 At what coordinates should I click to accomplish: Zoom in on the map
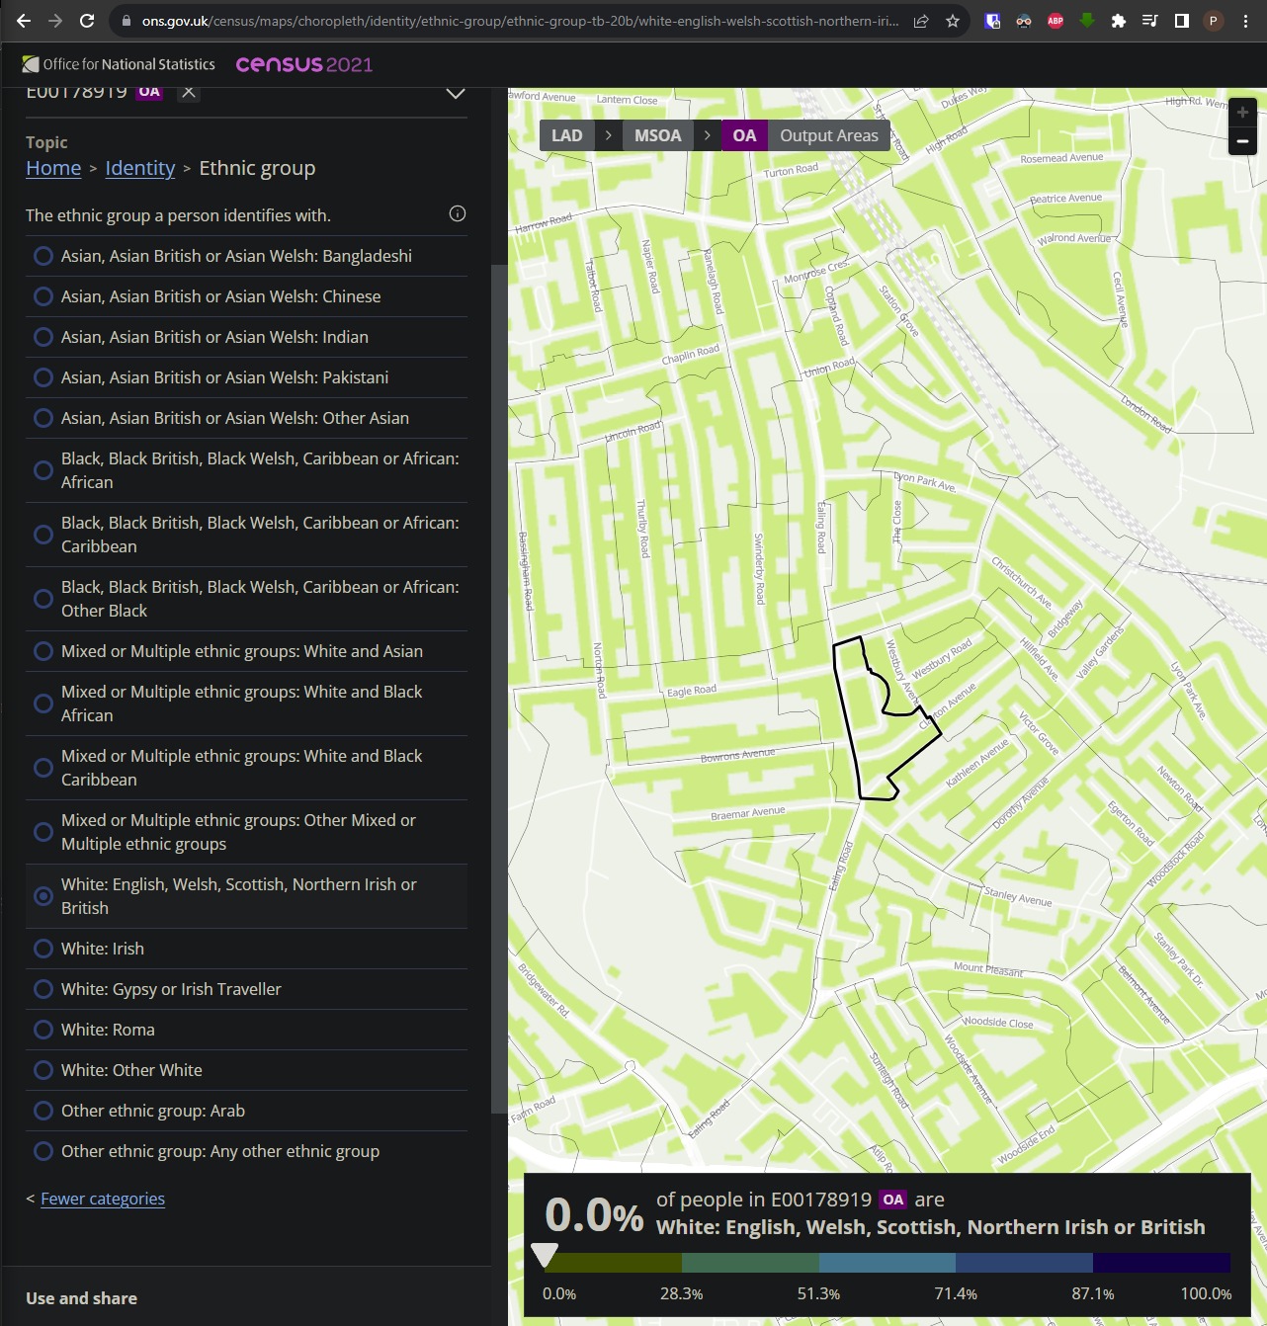tap(1242, 113)
